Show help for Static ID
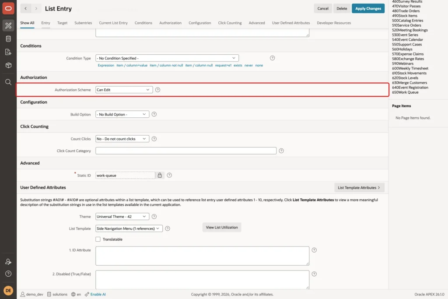 click(169, 175)
